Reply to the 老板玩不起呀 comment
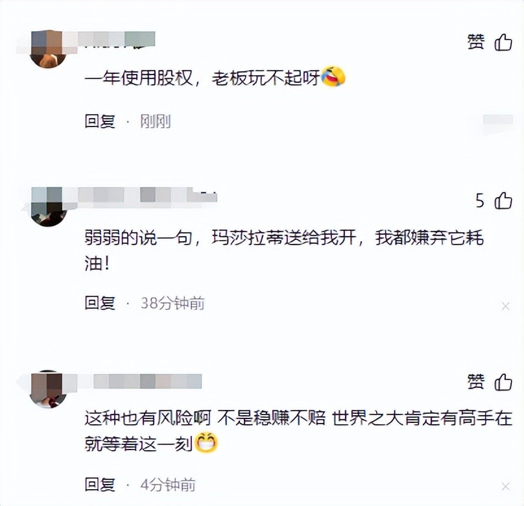 (100, 121)
